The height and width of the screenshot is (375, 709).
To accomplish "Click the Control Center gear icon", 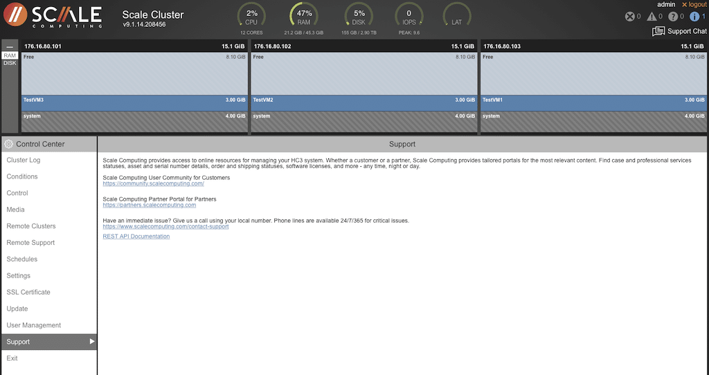I will pos(8,144).
